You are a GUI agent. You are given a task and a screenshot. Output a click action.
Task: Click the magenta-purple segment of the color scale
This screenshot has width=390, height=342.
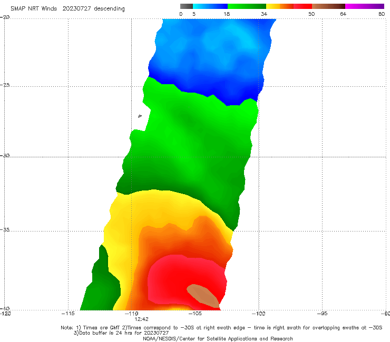click(x=365, y=6)
